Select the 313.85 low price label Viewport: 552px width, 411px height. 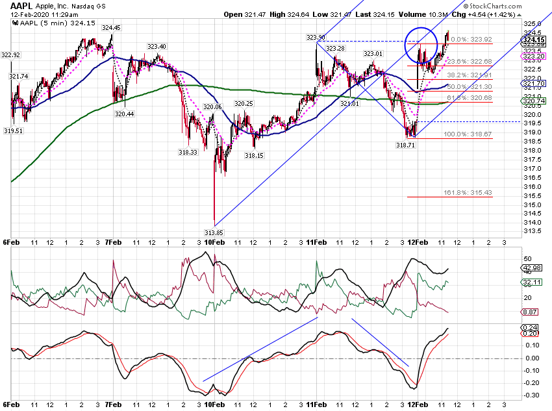click(x=214, y=232)
